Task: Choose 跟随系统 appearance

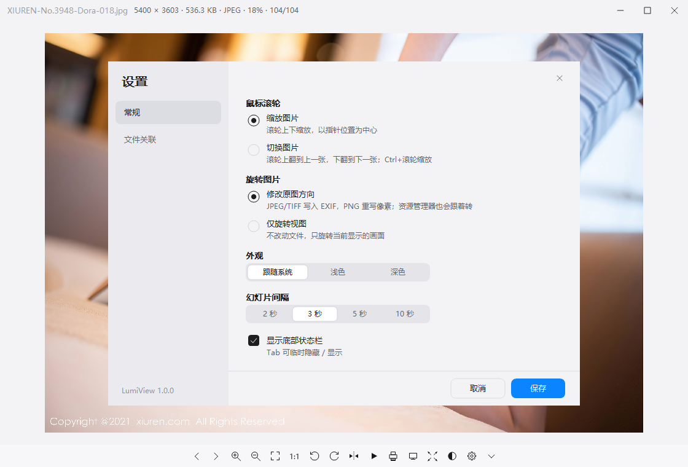Action: coord(277,272)
